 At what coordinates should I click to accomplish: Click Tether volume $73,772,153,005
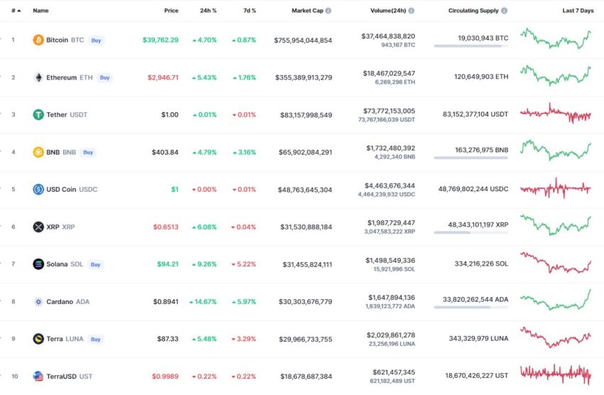pos(389,111)
